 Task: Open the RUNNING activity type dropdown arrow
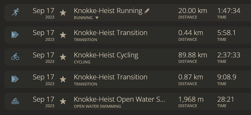coord(97,18)
